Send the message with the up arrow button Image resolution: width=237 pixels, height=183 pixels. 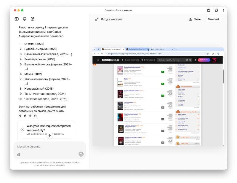click(x=81, y=154)
